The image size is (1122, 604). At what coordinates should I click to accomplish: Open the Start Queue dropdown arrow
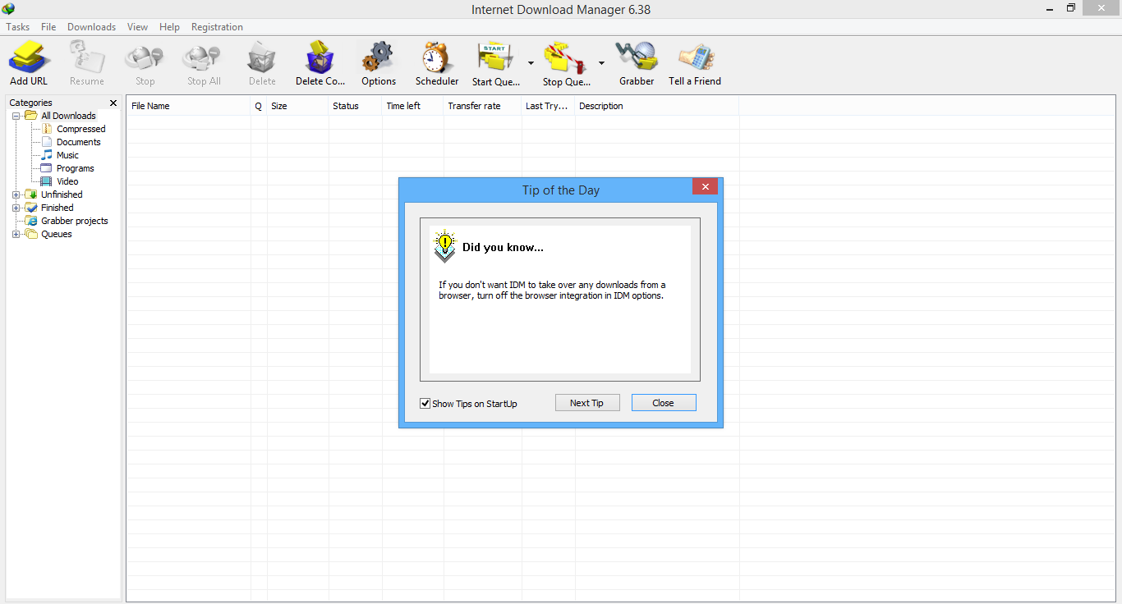click(x=531, y=62)
